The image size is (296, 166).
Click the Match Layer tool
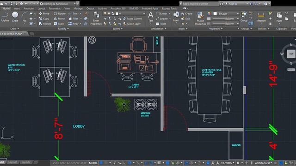click(132, 24)
